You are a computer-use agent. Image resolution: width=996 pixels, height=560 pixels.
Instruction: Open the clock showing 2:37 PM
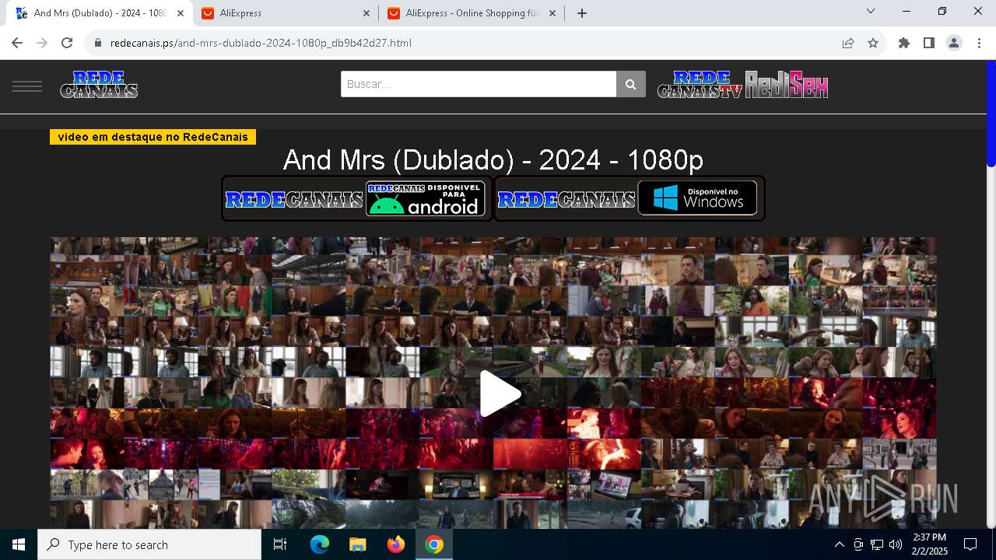930,544
